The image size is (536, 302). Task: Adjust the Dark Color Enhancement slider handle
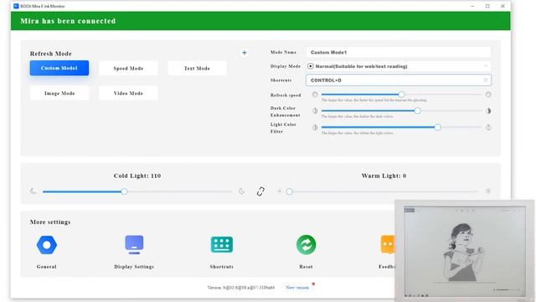click(x=417, y=111)
